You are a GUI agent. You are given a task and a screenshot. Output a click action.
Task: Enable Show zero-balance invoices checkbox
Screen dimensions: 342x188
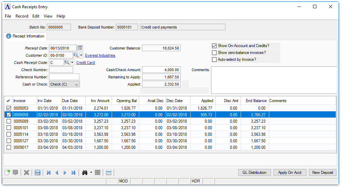click(x=214, y=53)
